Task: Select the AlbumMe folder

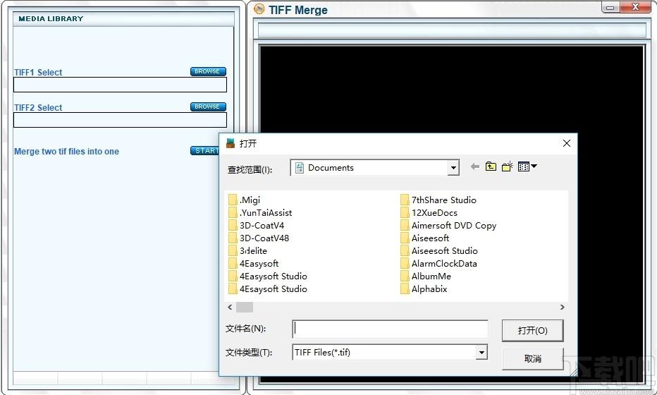Action: tap(426, 276)
